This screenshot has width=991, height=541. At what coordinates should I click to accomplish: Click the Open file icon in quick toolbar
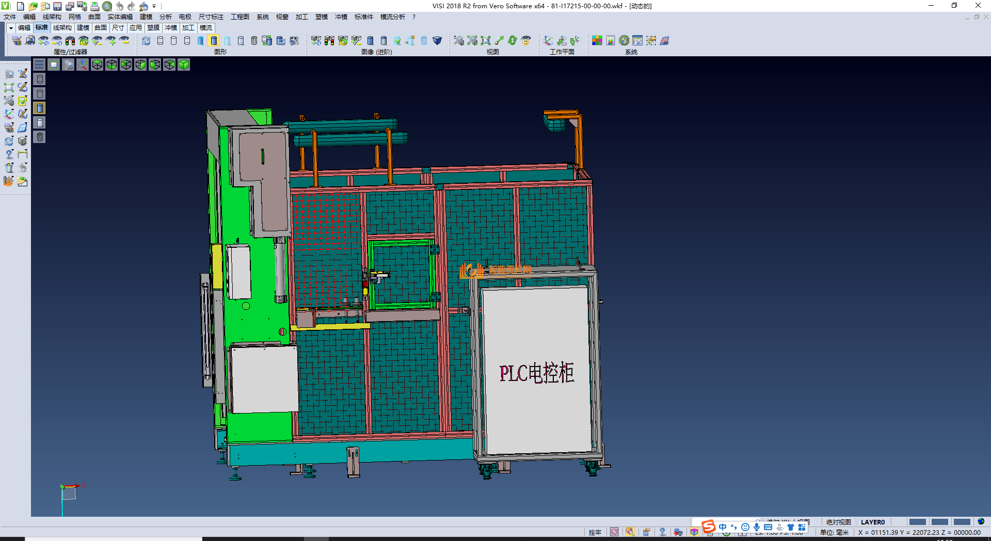click(33, 6)
